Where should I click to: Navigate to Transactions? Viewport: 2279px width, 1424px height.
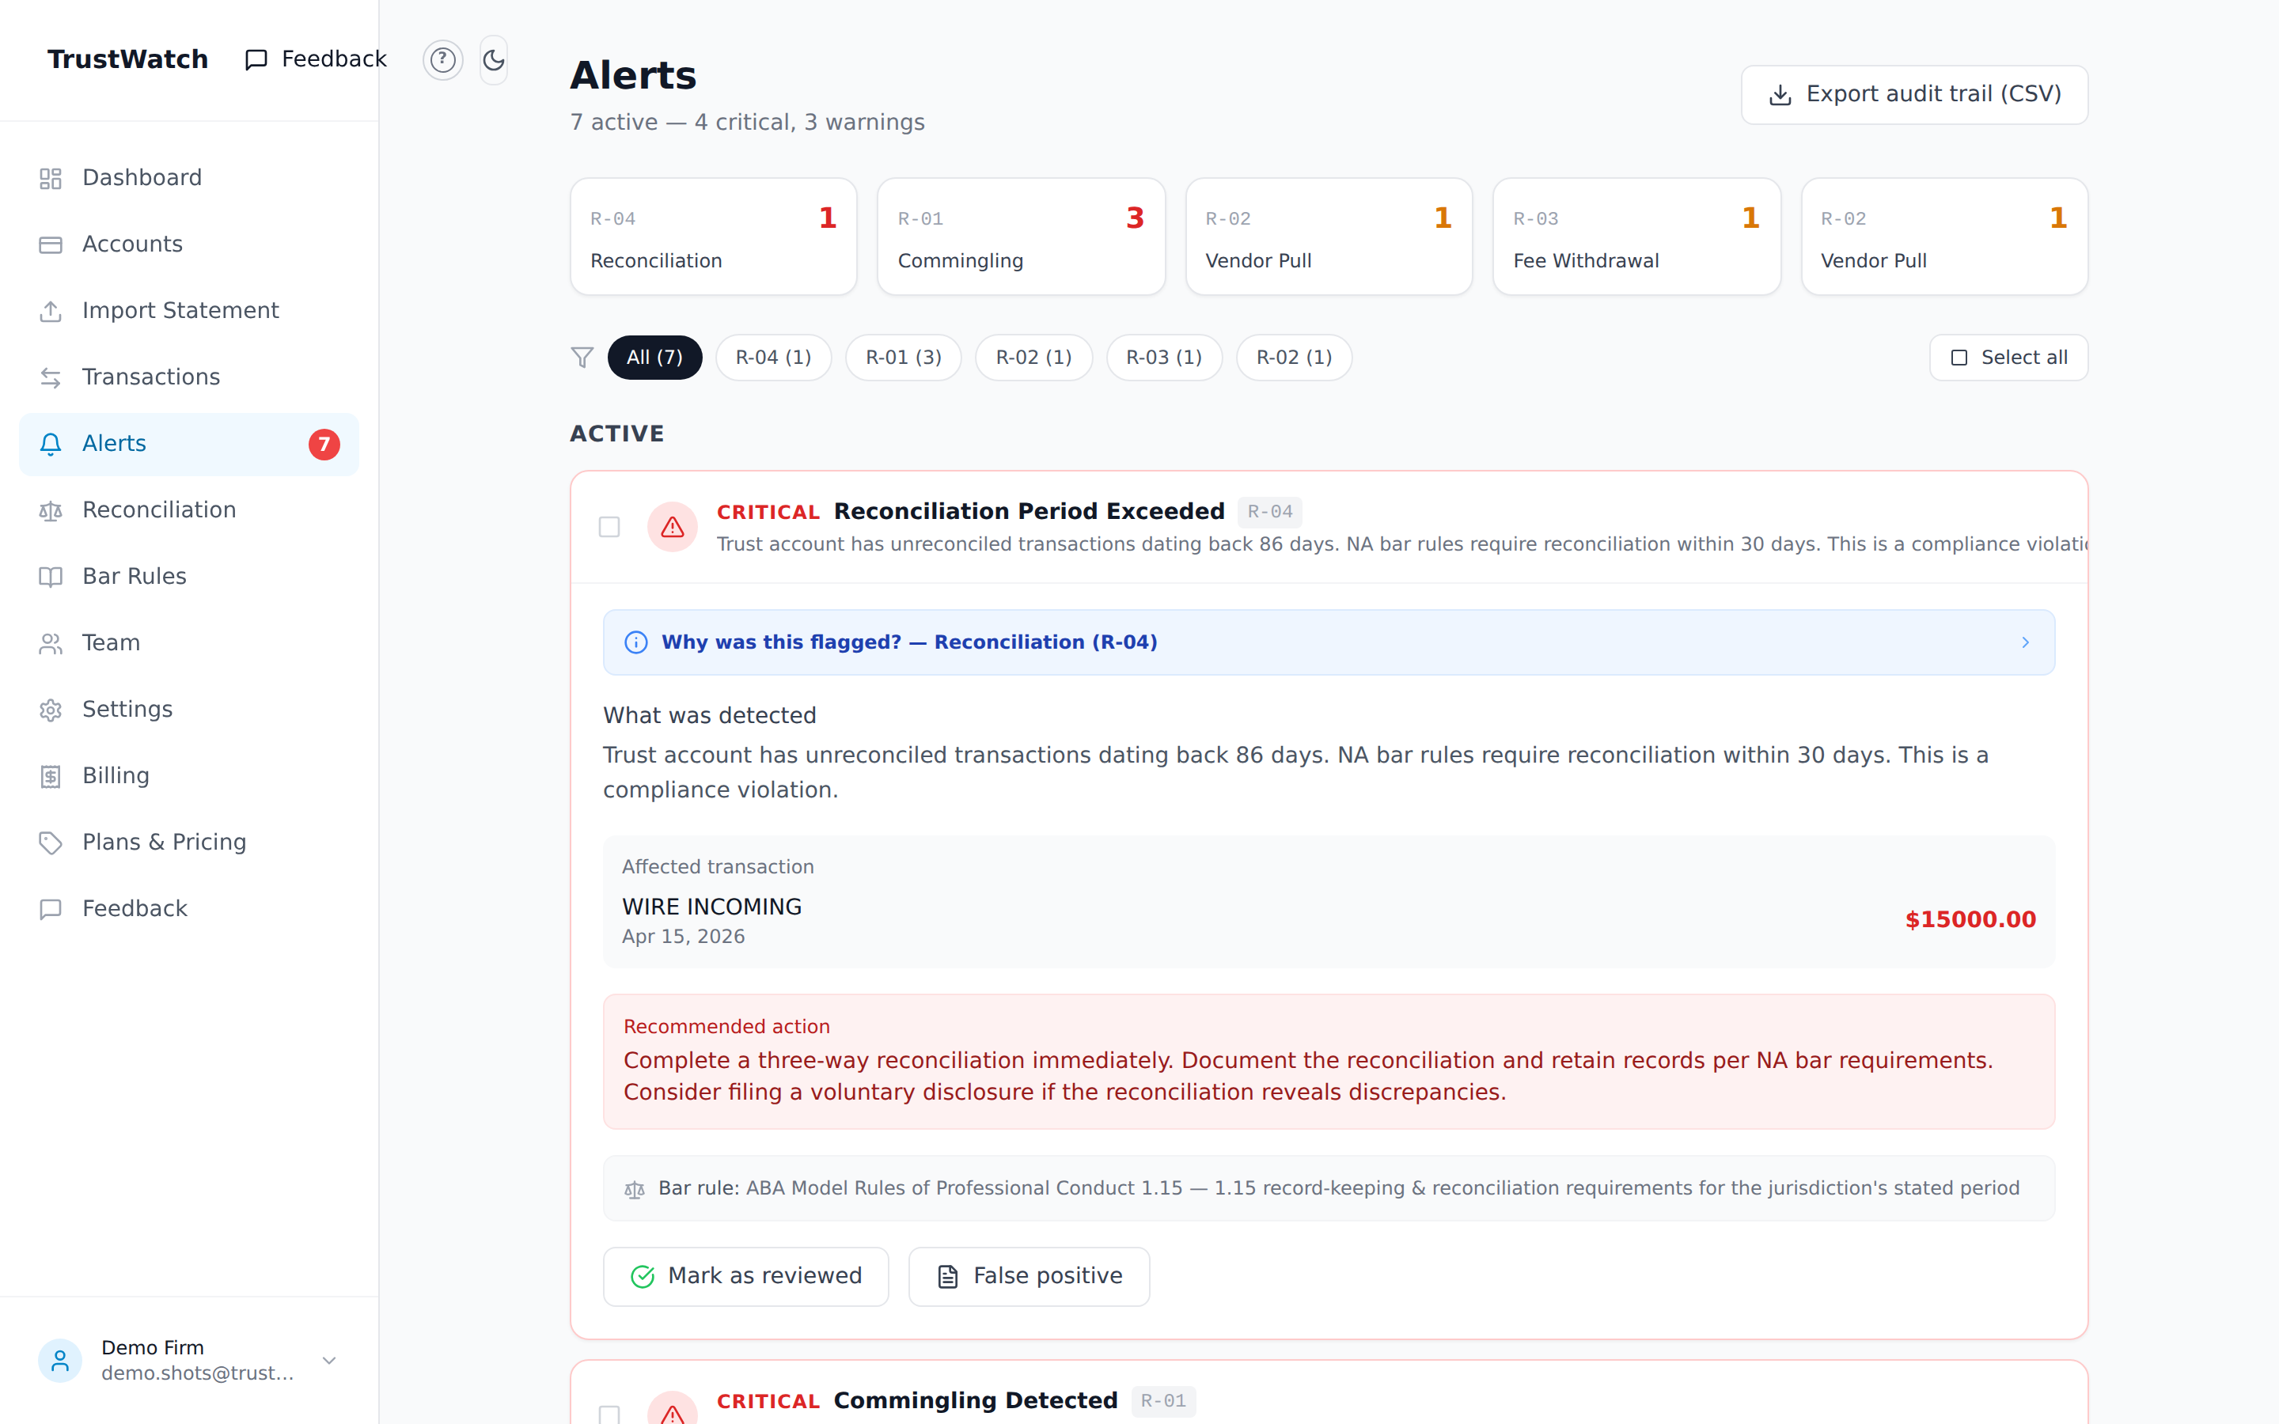188,377
